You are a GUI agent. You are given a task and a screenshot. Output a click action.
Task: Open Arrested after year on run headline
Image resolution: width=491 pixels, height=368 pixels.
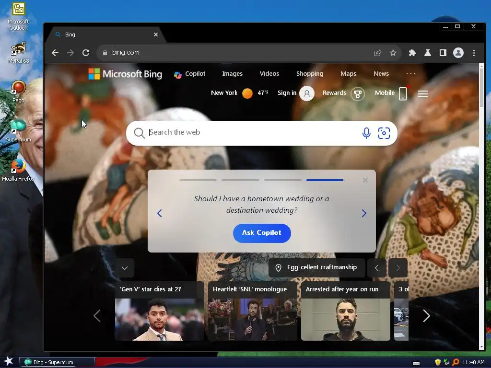click(342, 289)
